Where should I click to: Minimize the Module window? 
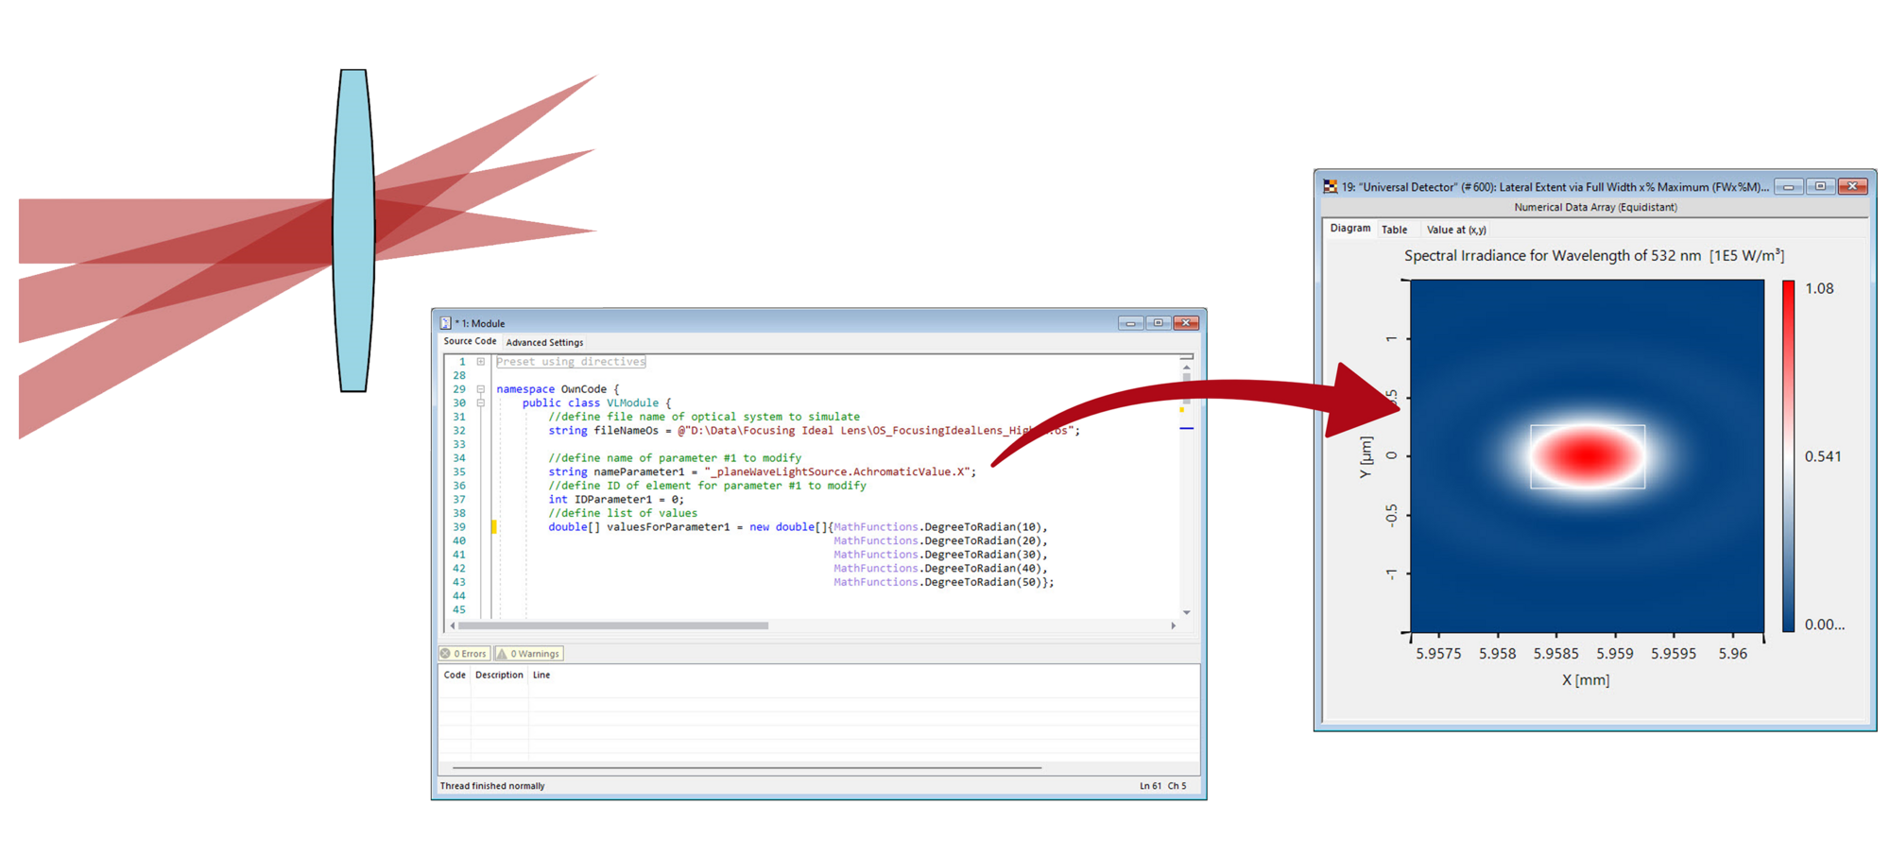[x=1130, y=323]
